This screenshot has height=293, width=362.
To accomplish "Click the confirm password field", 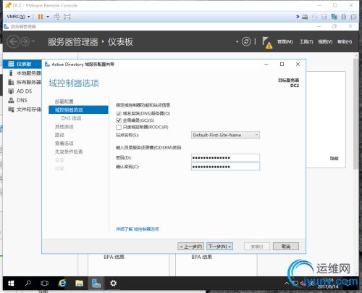I will click(x=225, y=167).
